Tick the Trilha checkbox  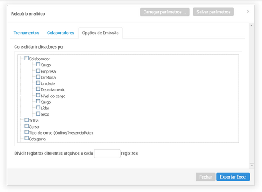[27, 120]
